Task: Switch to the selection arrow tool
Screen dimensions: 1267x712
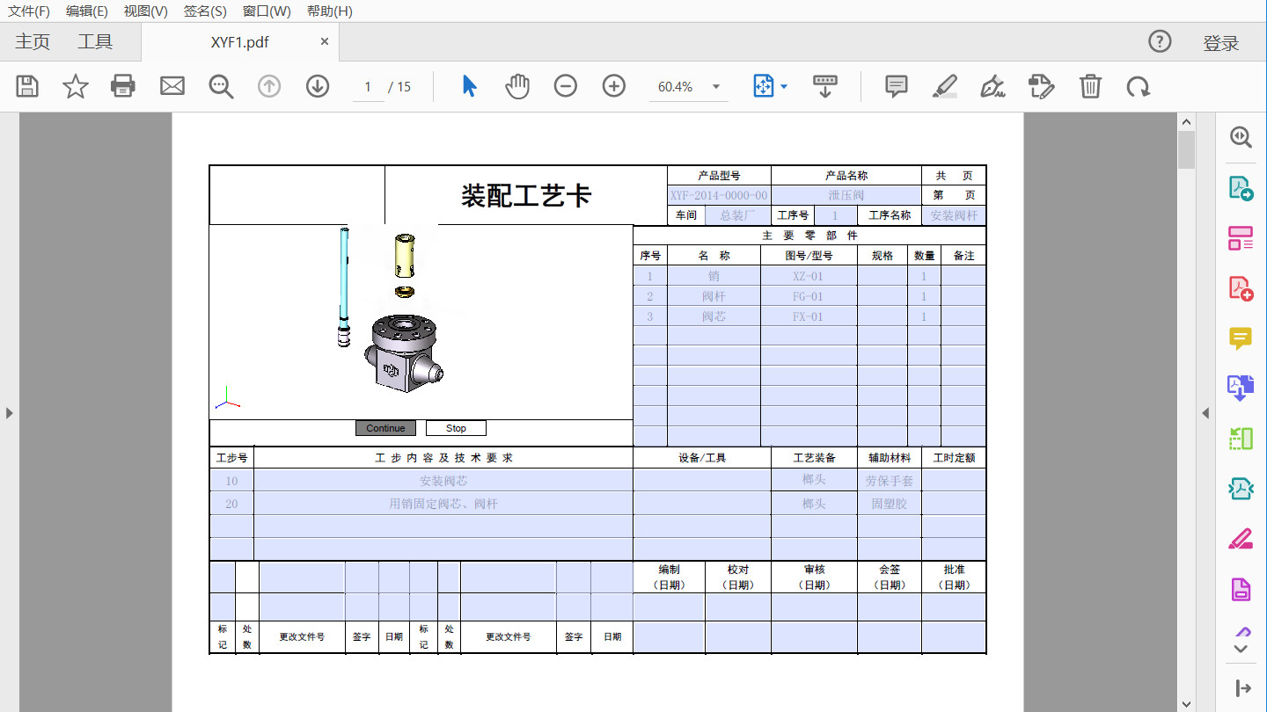Action: pyautogui.click(x=469, y=86)
